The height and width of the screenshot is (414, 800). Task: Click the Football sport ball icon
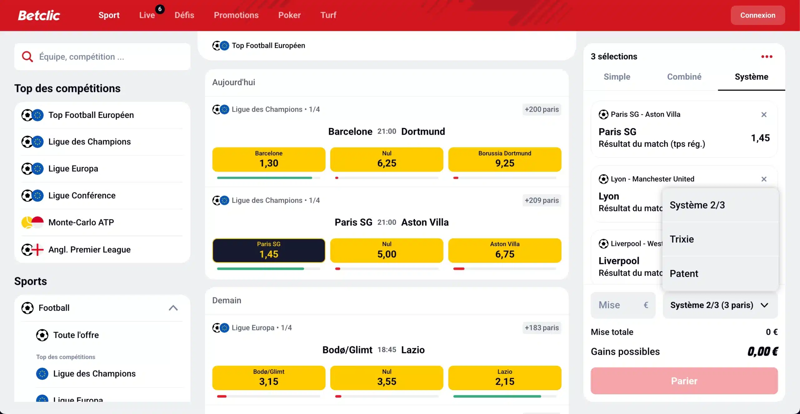point(27,308)
